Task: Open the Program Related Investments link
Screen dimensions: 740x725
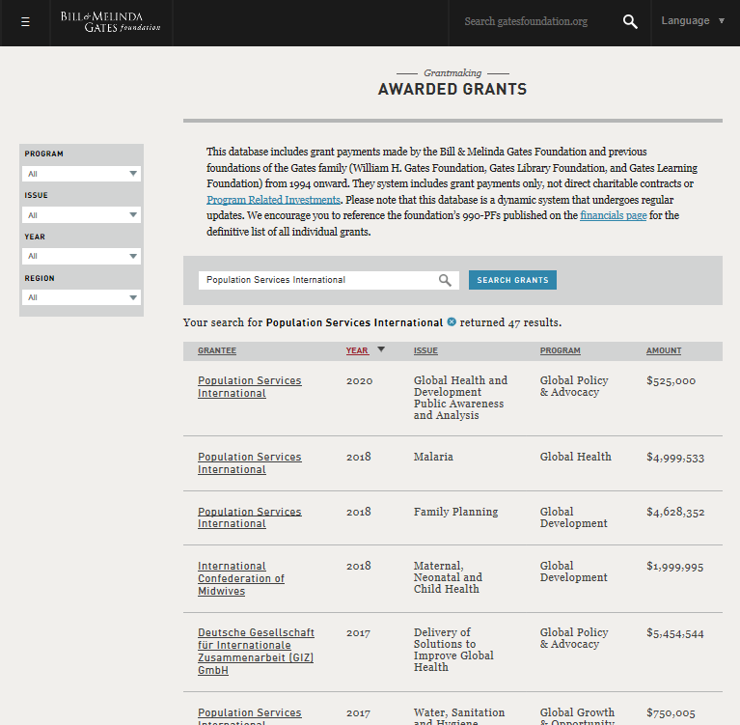Action: (273, 200)
